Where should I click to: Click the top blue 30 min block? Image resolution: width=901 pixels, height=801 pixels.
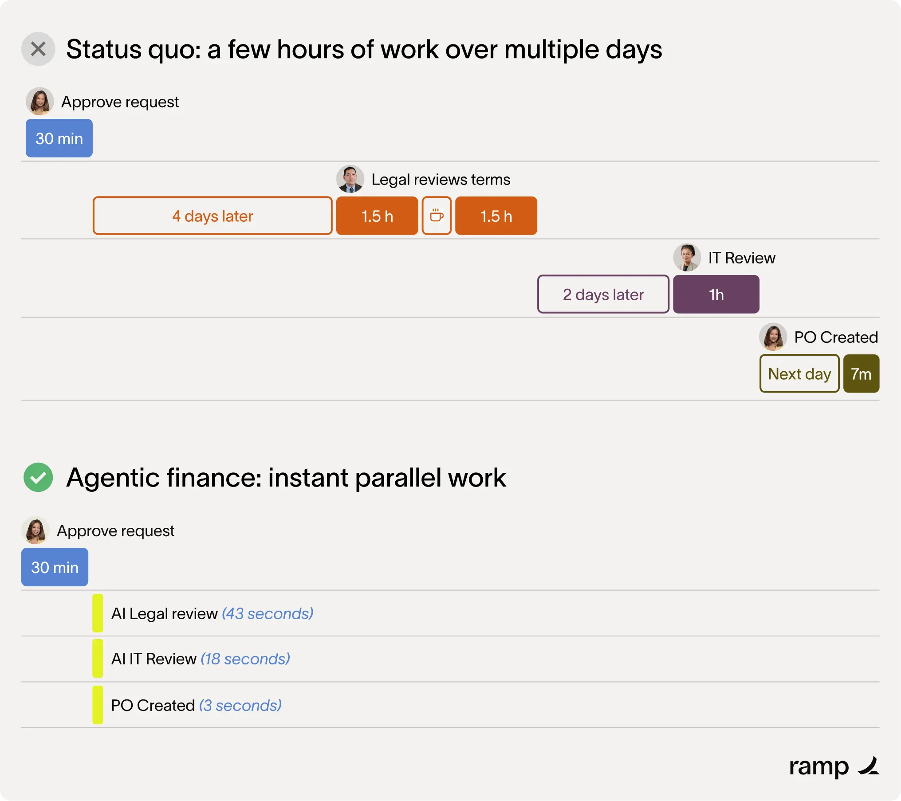(59, 138)
